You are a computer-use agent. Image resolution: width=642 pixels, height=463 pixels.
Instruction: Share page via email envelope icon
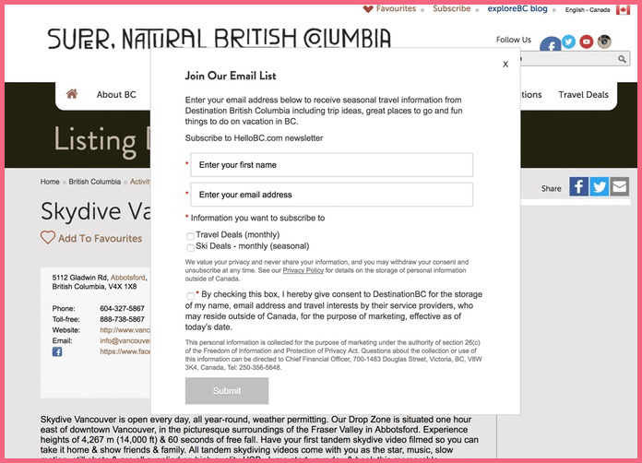tap(620, 186)
